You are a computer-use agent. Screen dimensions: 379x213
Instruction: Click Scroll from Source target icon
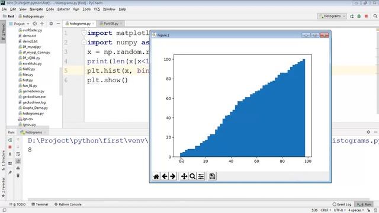point(34,24)
